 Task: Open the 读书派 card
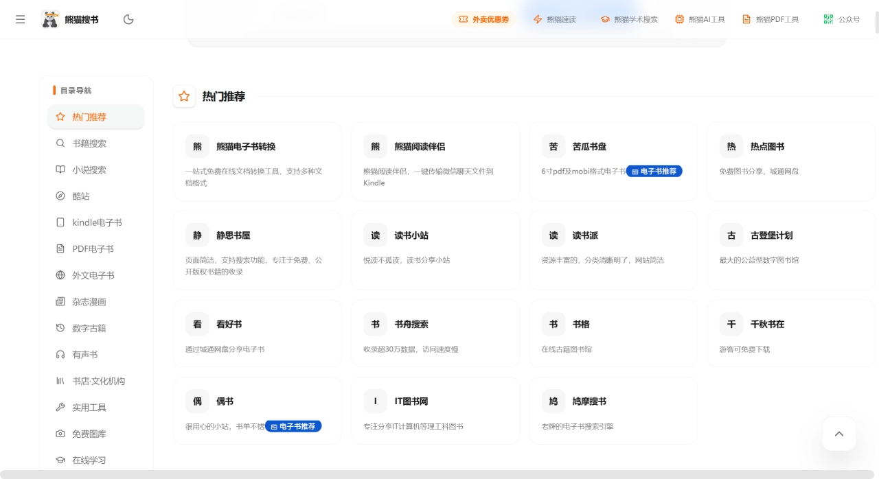click(x=613, y=250)
